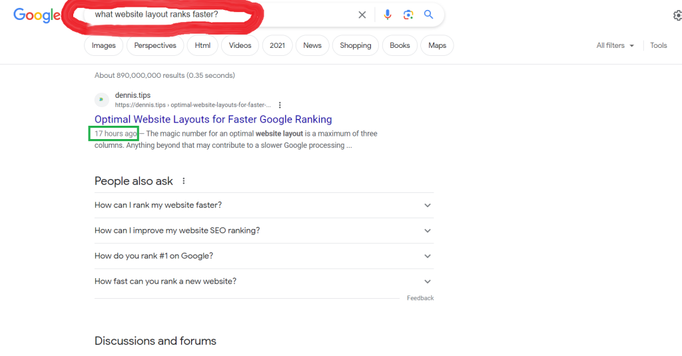Click dennis.tips site favicon

102,100
